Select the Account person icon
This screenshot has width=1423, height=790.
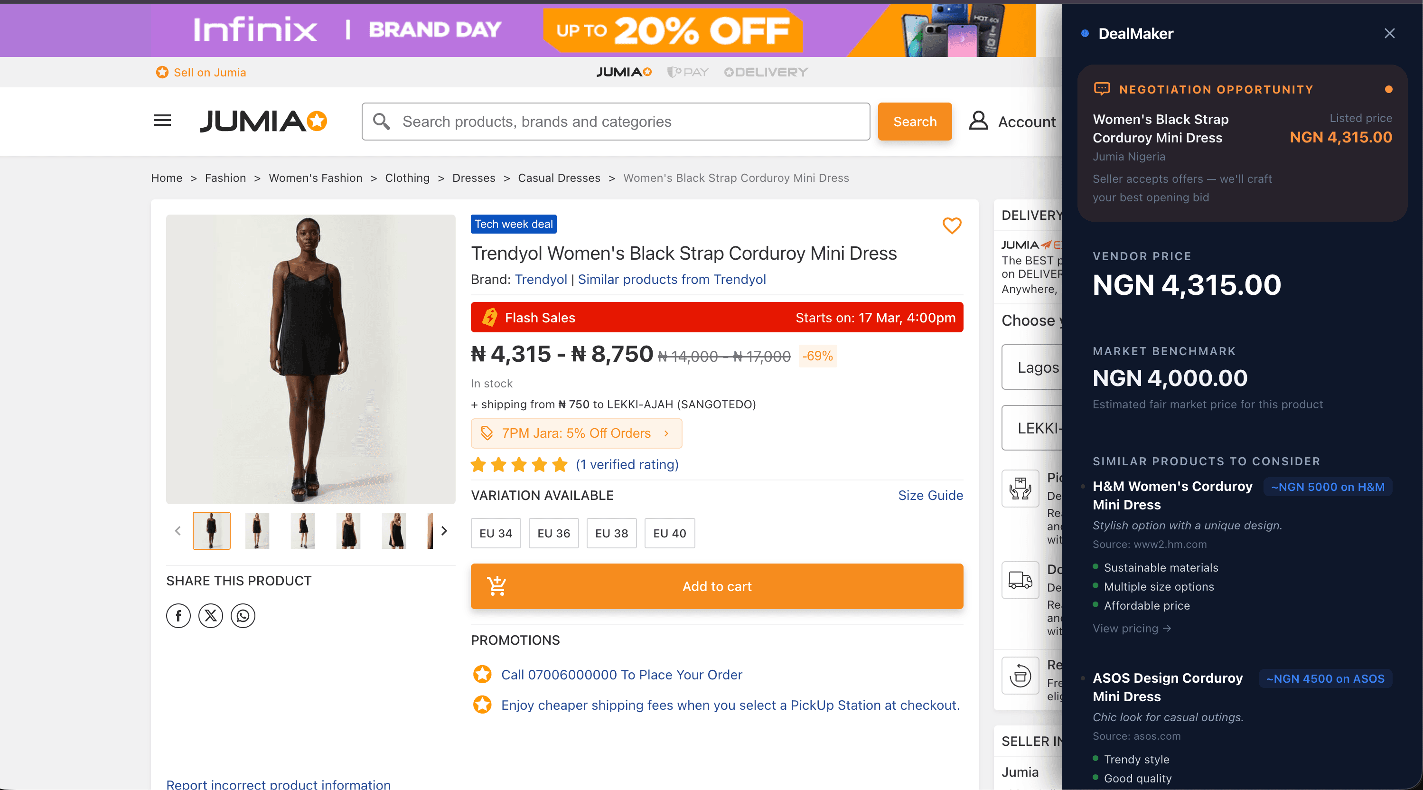978,121
